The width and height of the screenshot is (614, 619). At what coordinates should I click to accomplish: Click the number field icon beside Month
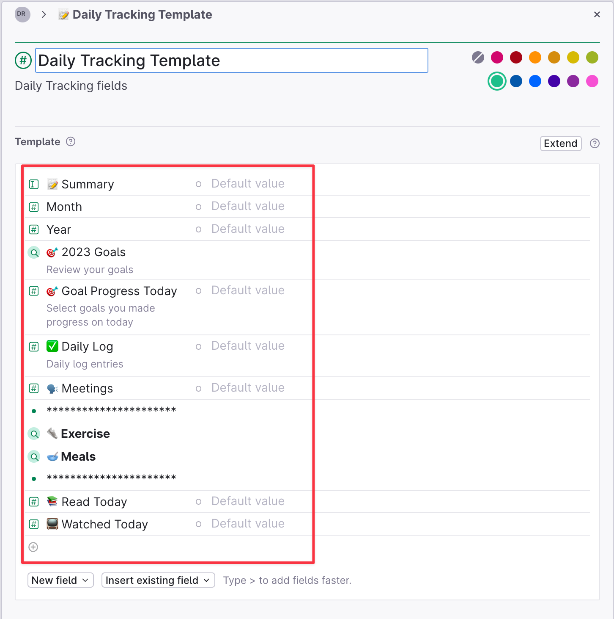[x=33, y=207]
